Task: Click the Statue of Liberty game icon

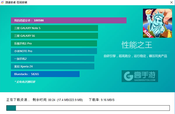Action: pos(157,23)
